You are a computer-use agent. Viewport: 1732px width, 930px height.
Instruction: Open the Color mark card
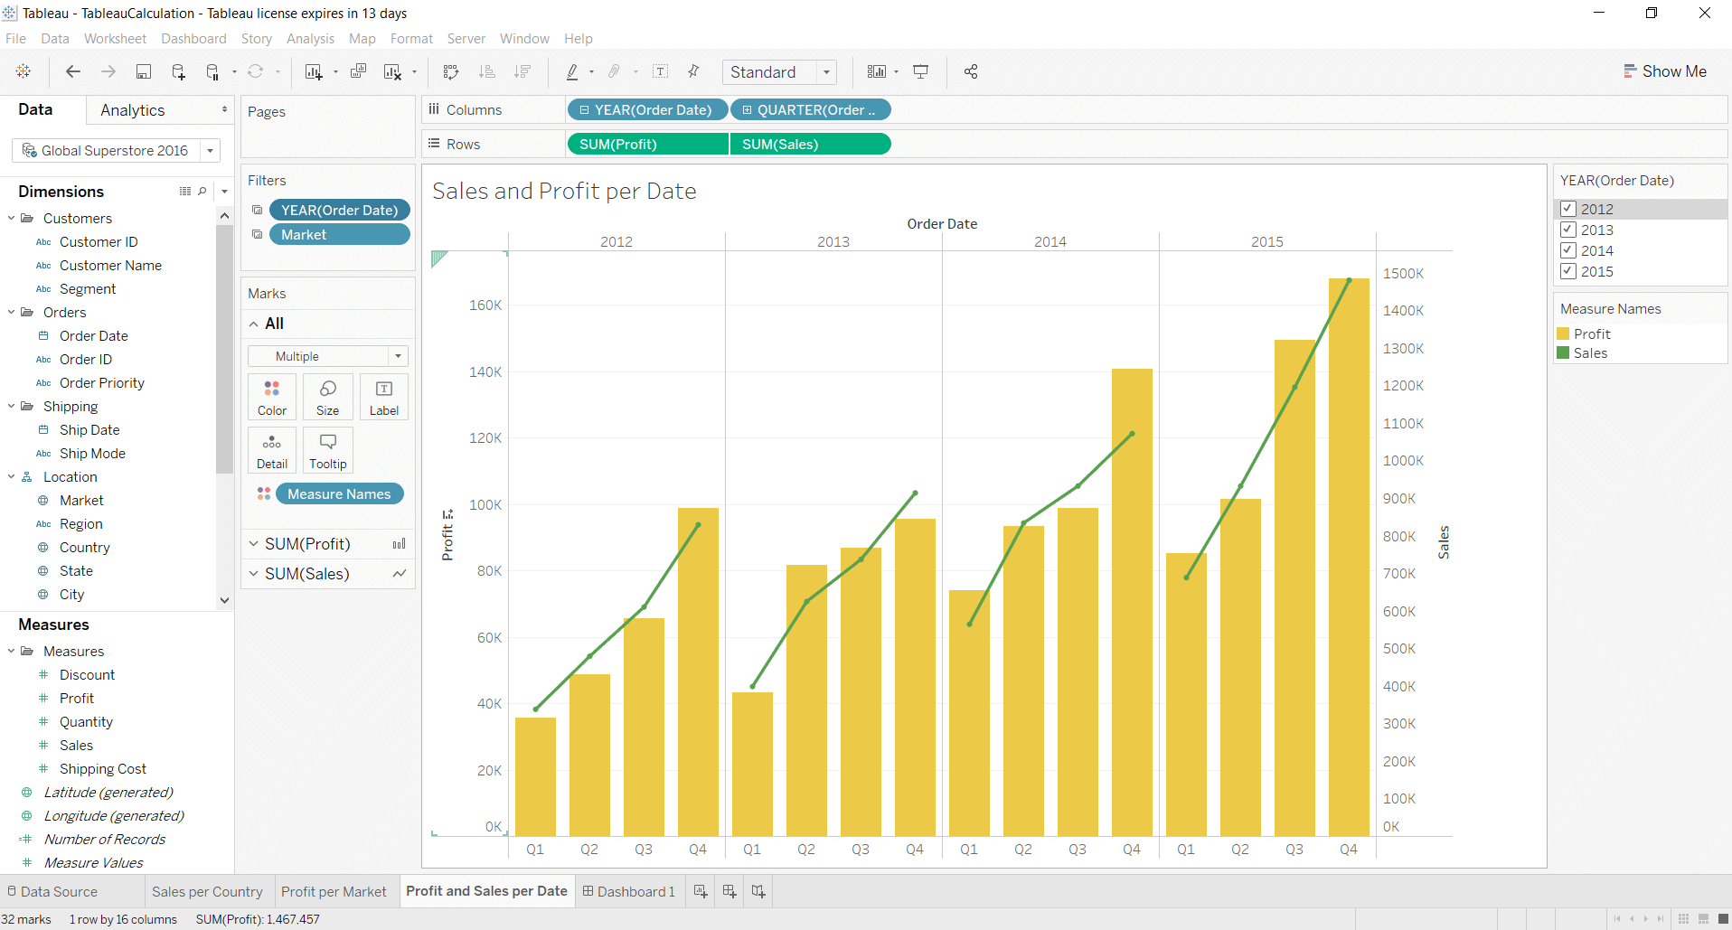[x=272, y=397]
